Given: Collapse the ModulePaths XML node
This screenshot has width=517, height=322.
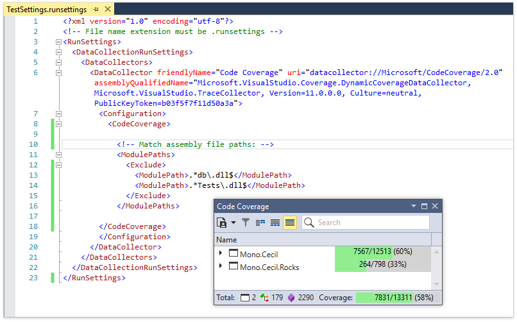Looking at the screenshot, I should tap(59, 155).
